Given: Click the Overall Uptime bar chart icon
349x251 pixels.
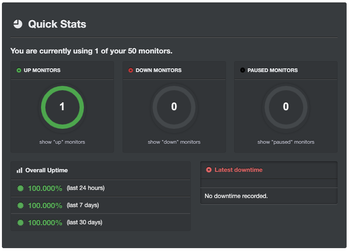Looking at the screenshot, I should [x=20, y=170].
